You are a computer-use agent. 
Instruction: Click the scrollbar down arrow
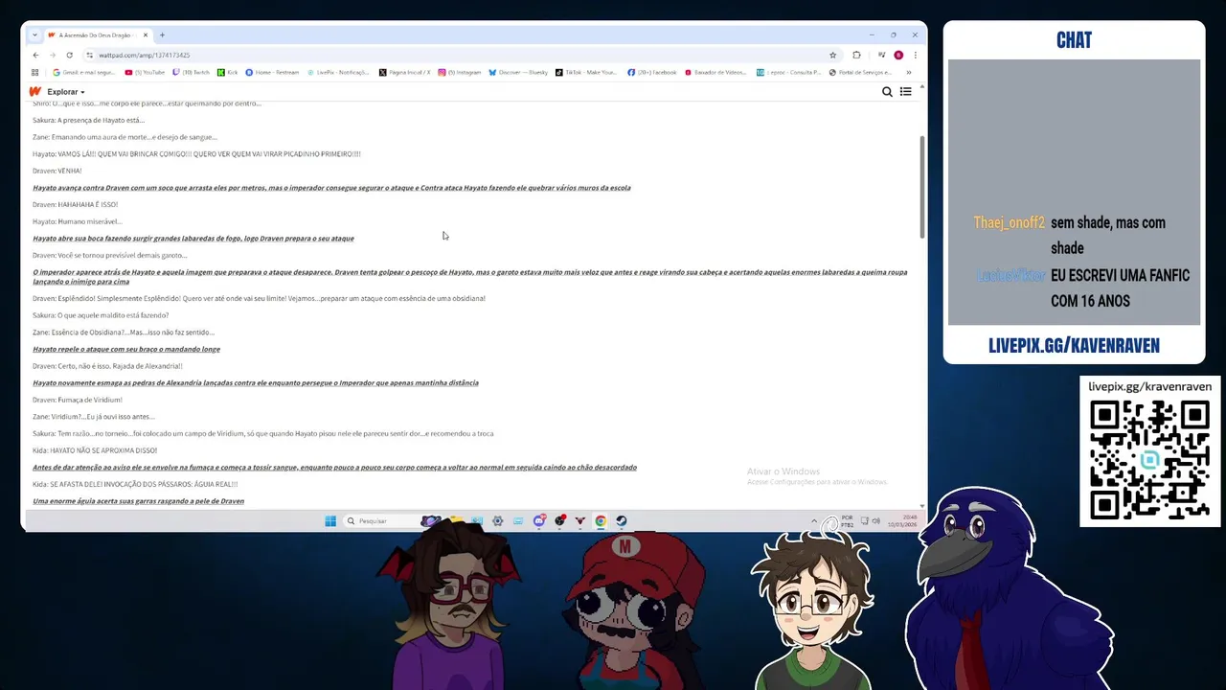pos(922,505)
